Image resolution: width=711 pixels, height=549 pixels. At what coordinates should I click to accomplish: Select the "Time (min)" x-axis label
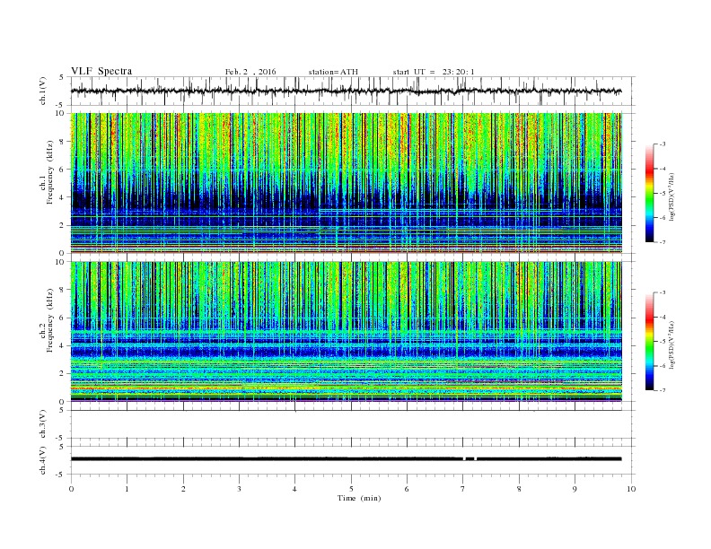point(359,498)
